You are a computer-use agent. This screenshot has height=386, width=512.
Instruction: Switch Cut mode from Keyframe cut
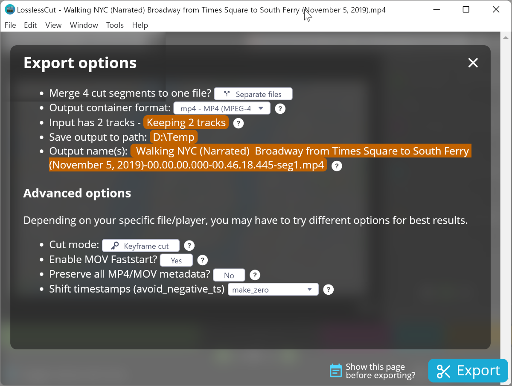click(x=140, y=245)
